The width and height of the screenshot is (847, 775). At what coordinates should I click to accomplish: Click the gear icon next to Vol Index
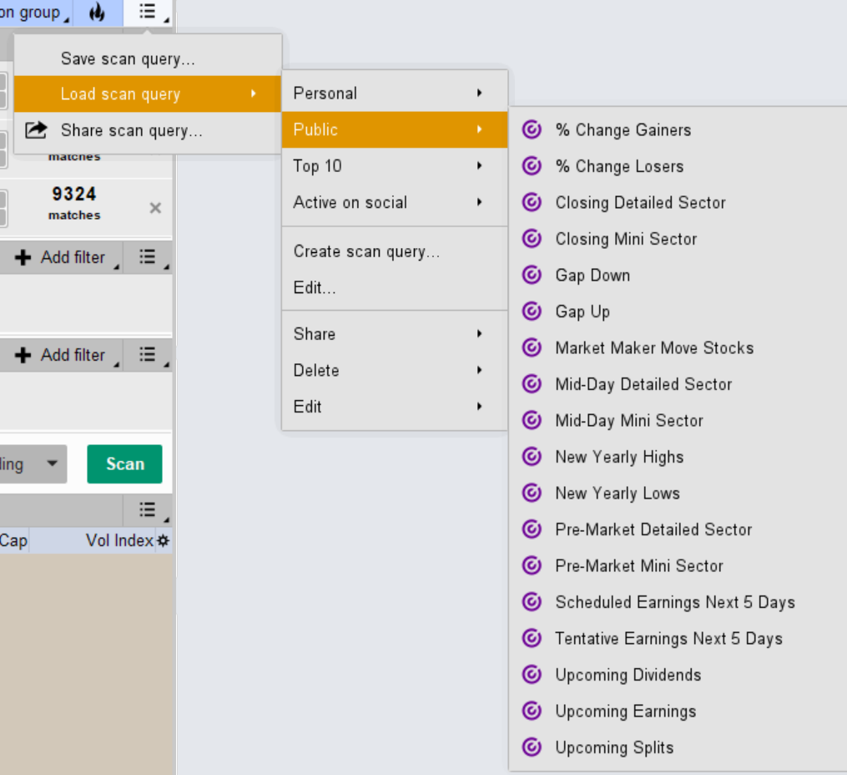163,540
